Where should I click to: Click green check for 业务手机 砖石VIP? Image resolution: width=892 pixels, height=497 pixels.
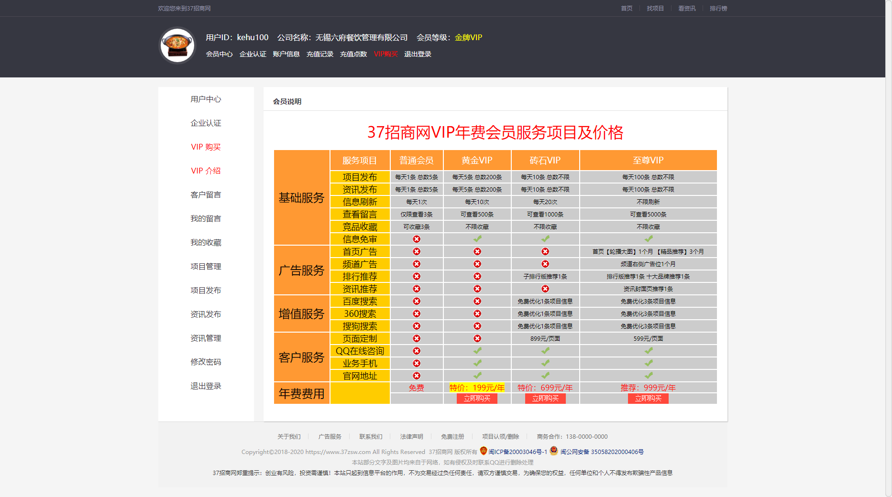pos(545,363)
